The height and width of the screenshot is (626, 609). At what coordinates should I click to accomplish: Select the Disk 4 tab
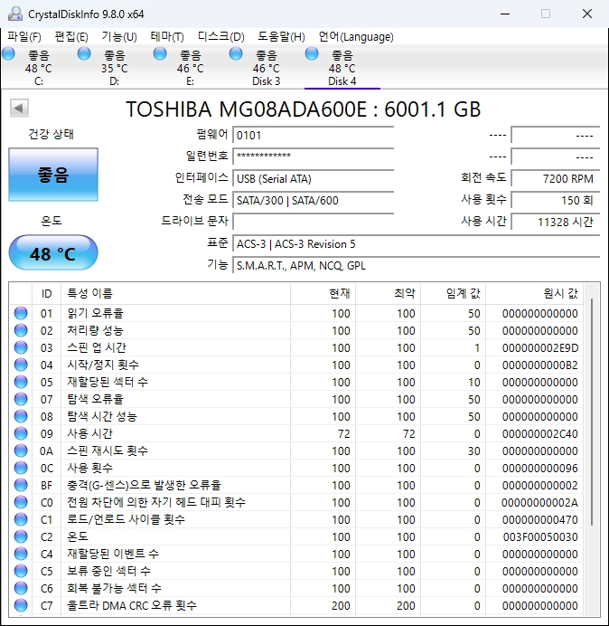342,68
